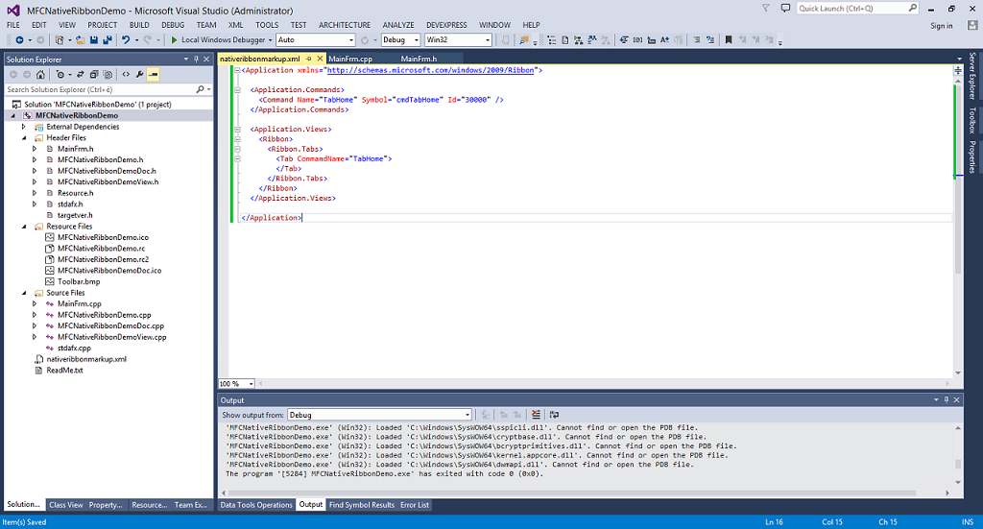Click Sync with Active Document icon

(81, 75)
